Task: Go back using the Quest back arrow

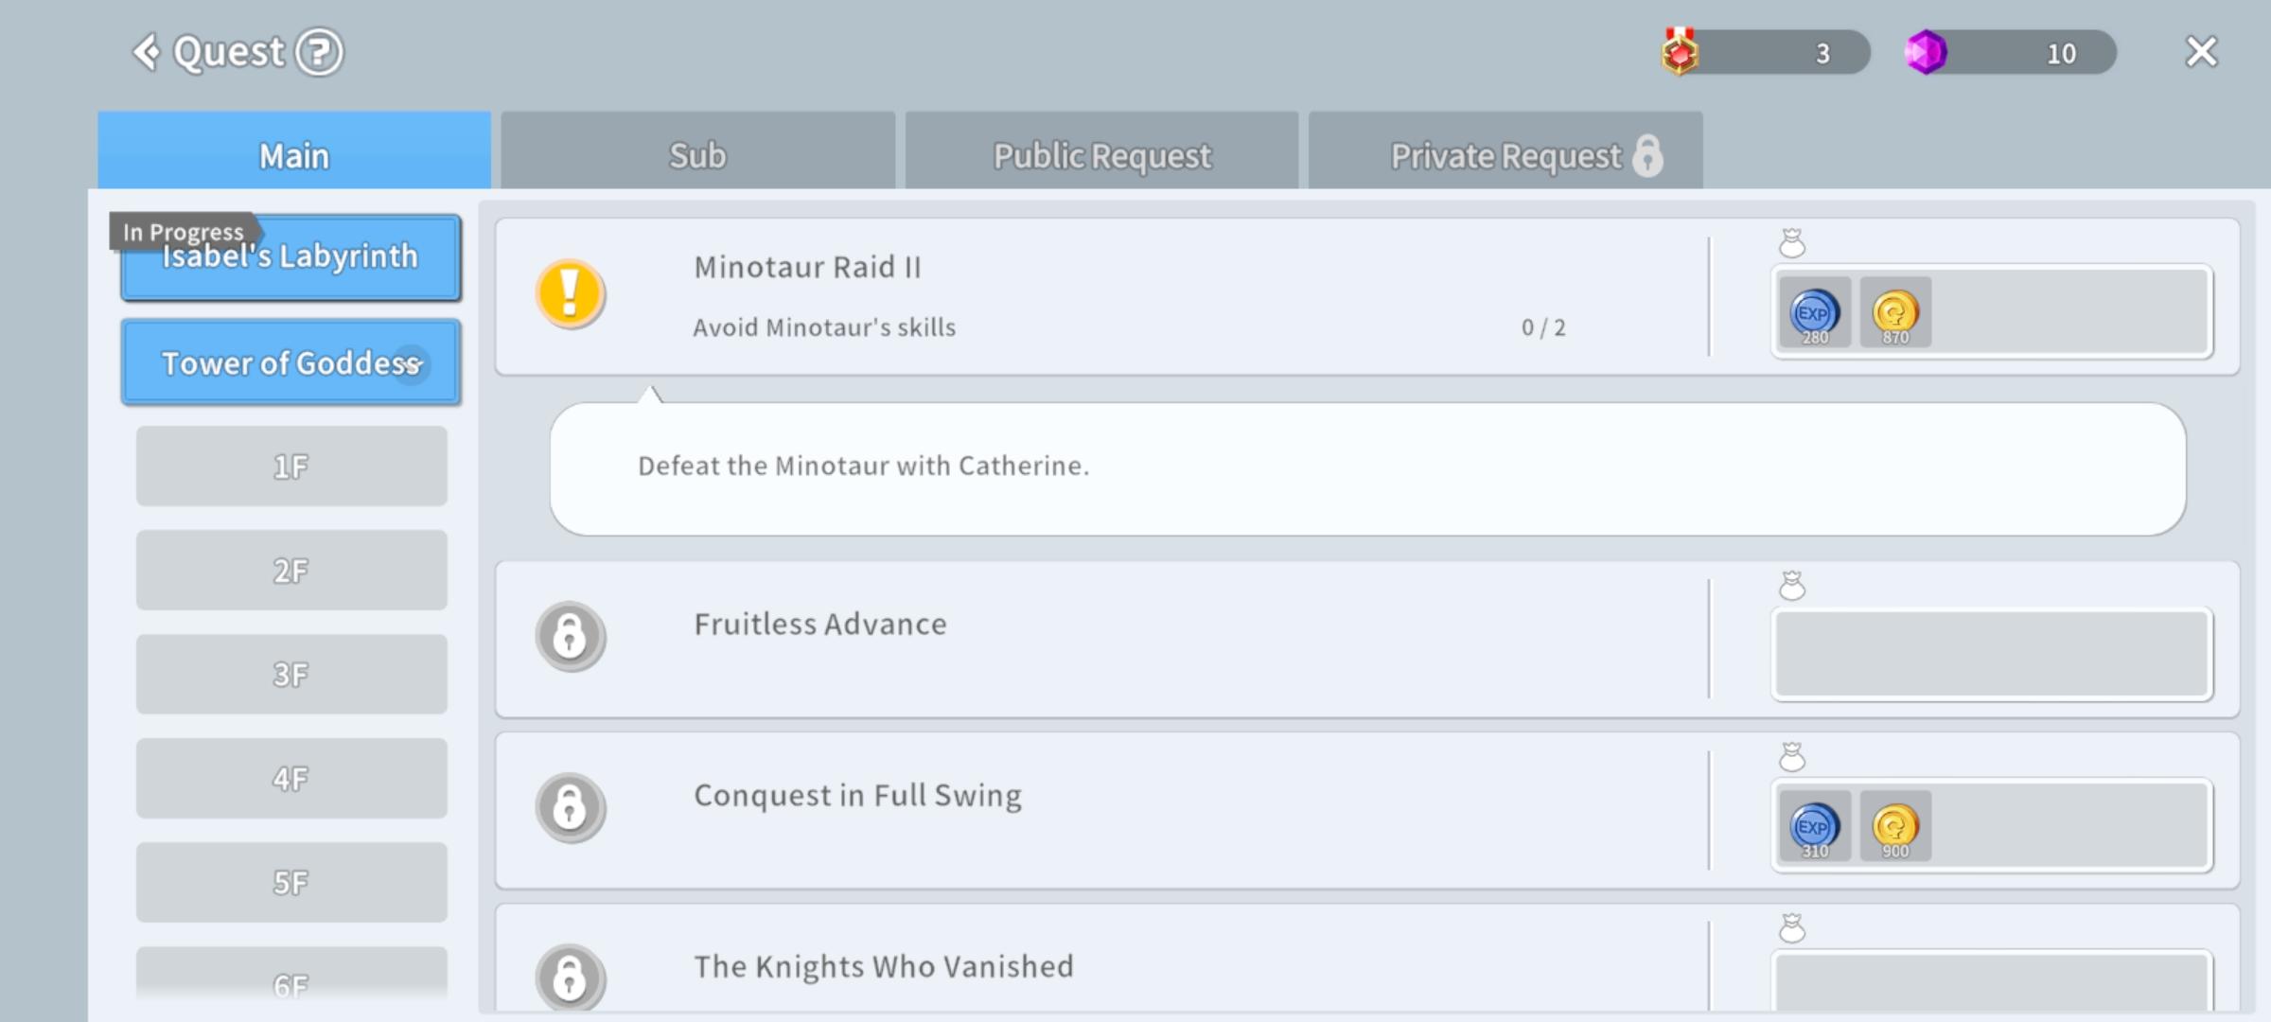Action: (147, 52)
